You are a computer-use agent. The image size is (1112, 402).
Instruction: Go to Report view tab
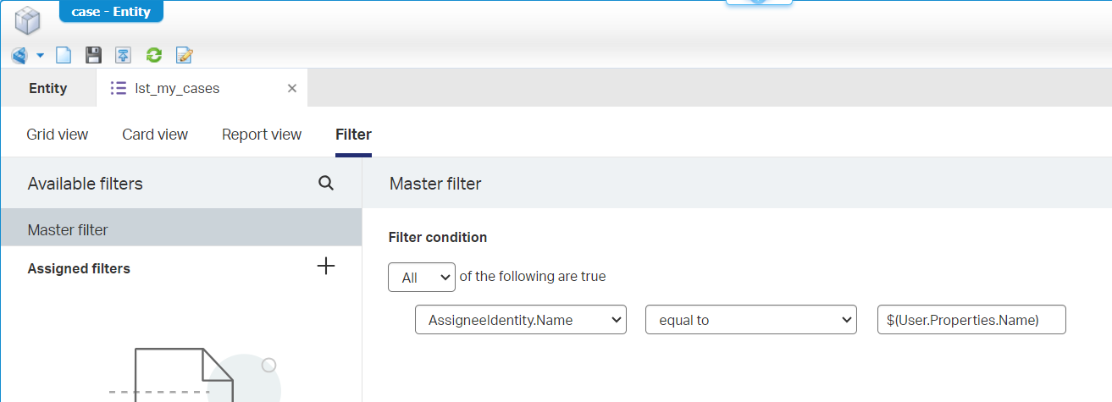[262, 135]
